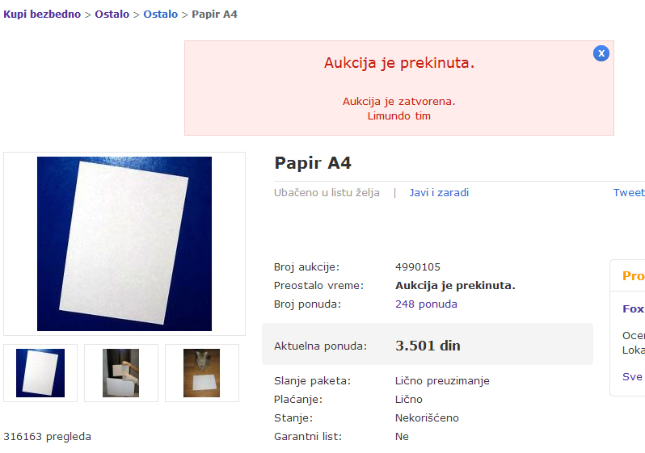
Task: Click the '316163 pregleda' view counter
Action: pos(47,437)
